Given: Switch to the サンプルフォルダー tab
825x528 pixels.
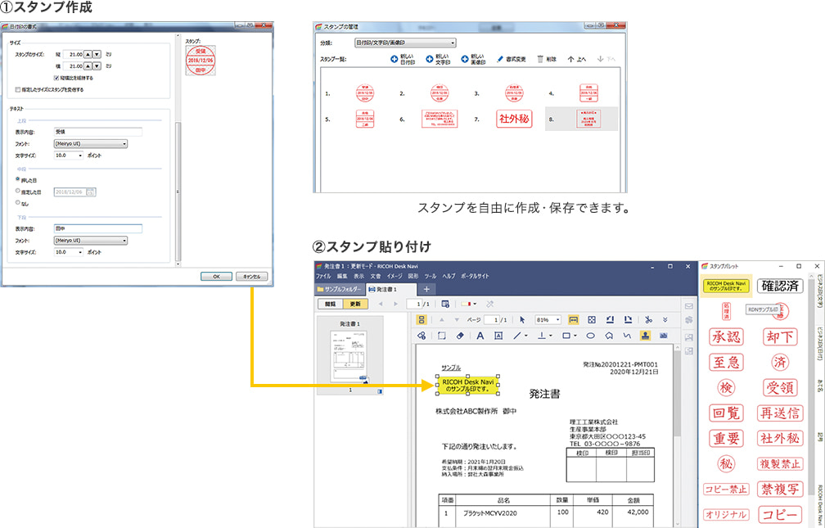Looking at the screenshot, I should pos(339,290).
